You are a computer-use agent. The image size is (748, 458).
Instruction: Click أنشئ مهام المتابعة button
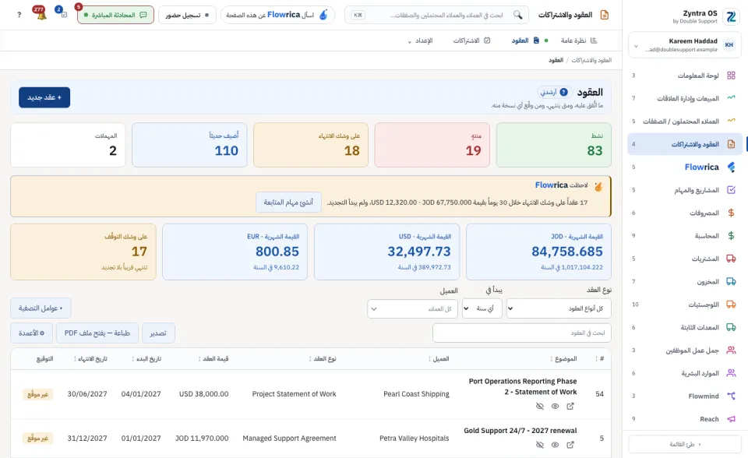[288, 203]
